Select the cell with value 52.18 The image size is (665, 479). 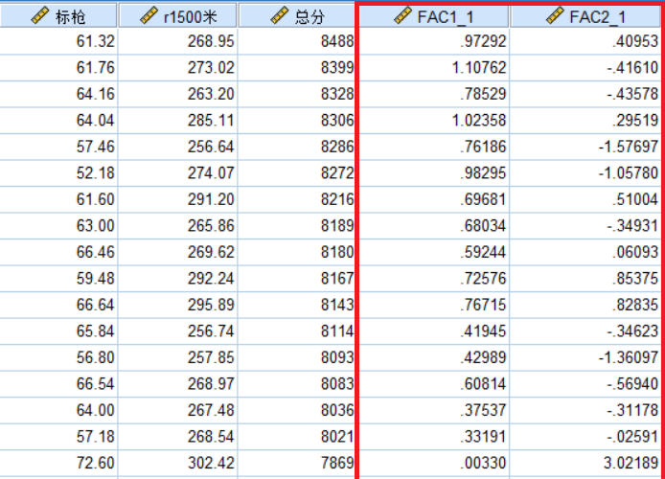click(x=58, y=173)
